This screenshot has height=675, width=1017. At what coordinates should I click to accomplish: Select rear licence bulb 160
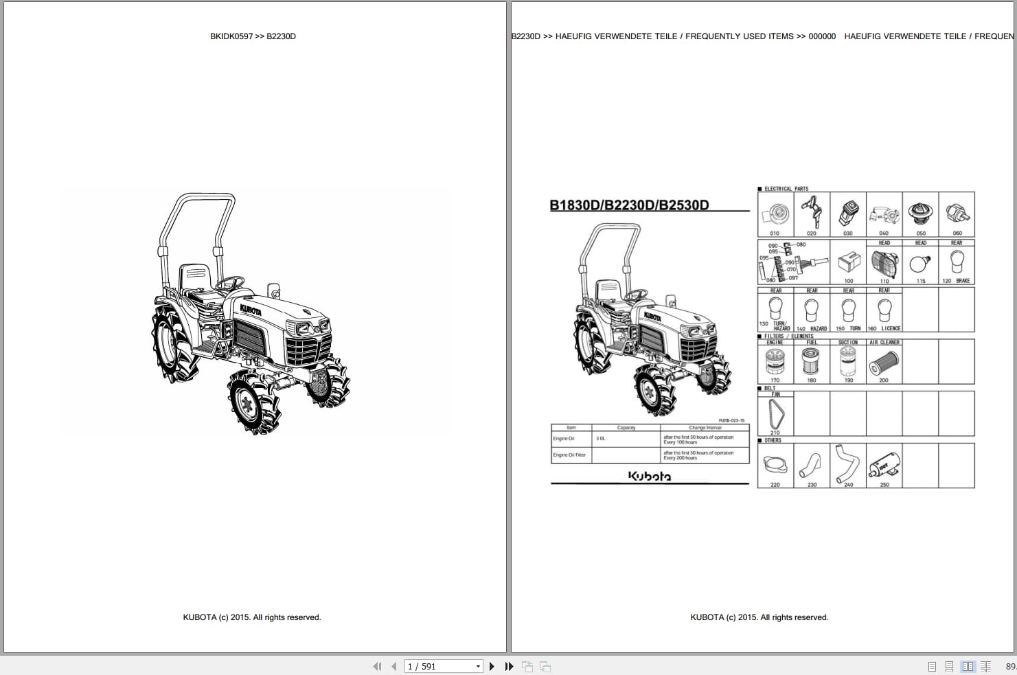click(x=884, y=310)
